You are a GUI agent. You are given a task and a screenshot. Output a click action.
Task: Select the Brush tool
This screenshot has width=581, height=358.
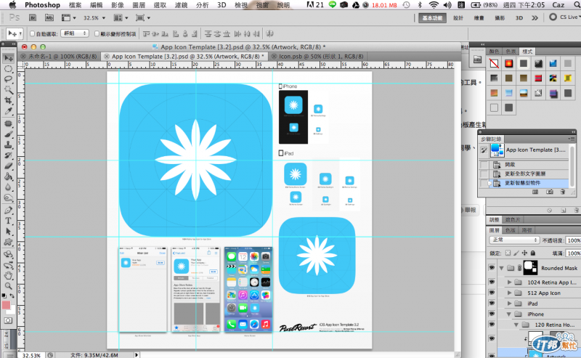(x=8, y=134)
